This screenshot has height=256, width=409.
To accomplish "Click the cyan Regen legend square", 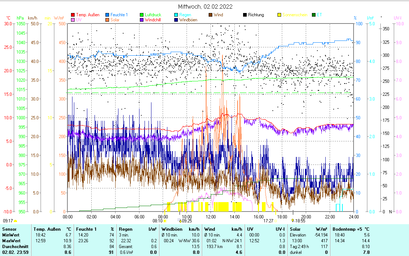I will click(176, 15).
